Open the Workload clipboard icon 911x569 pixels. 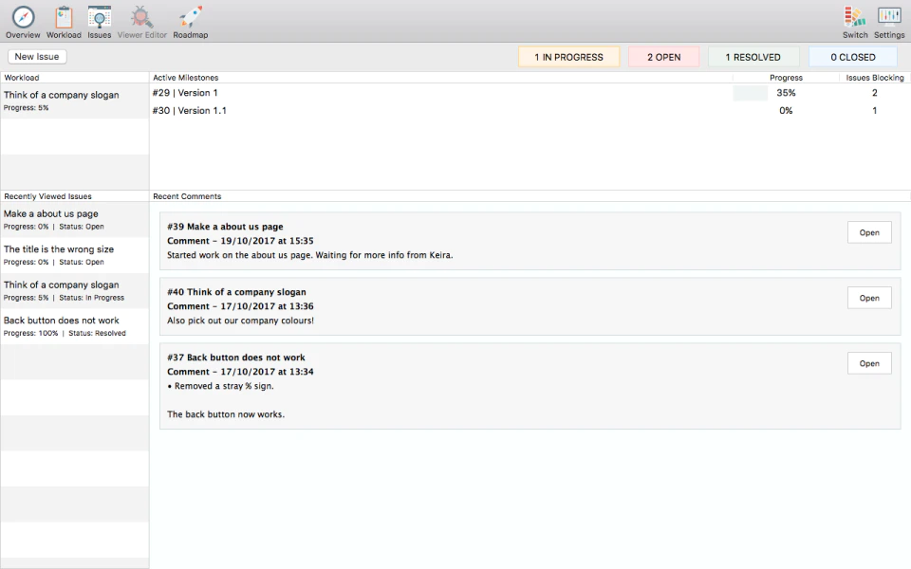64,17
